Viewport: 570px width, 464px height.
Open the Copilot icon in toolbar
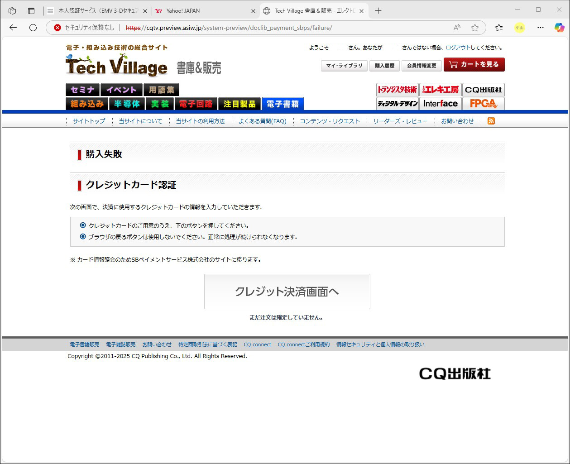coord(559,28)
